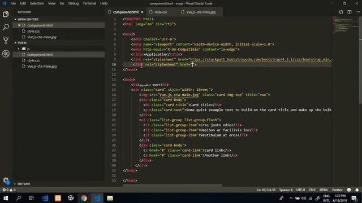
Task: Collapse the VUEJS folder section
Action: (x=22, y=43)
